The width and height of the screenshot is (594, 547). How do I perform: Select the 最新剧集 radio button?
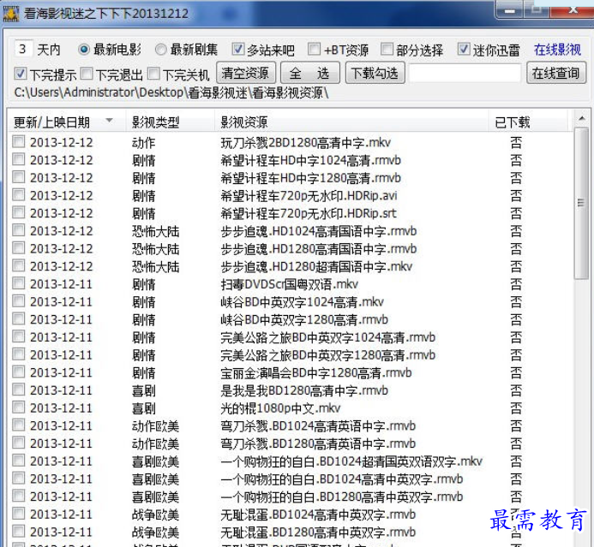pyautogui.click(x=160, y=50)
